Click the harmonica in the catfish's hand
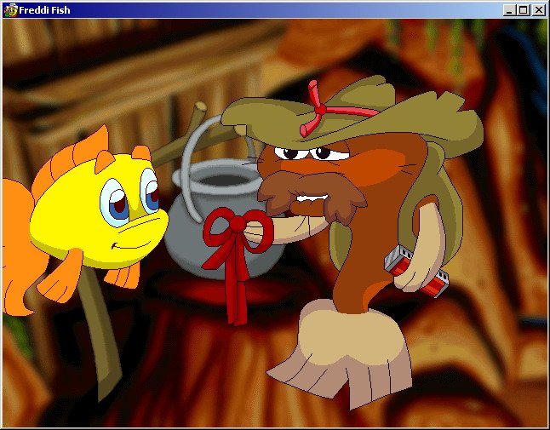The width and height of the screenshot is (550, 430). click(x=416, y=272)
